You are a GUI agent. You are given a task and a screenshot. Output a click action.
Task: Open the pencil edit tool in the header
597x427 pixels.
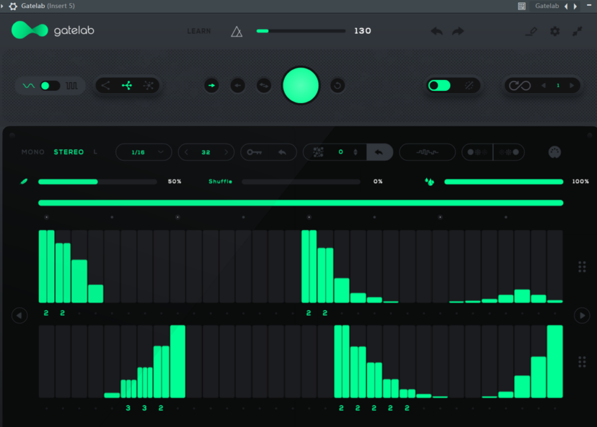click(532, 31)
